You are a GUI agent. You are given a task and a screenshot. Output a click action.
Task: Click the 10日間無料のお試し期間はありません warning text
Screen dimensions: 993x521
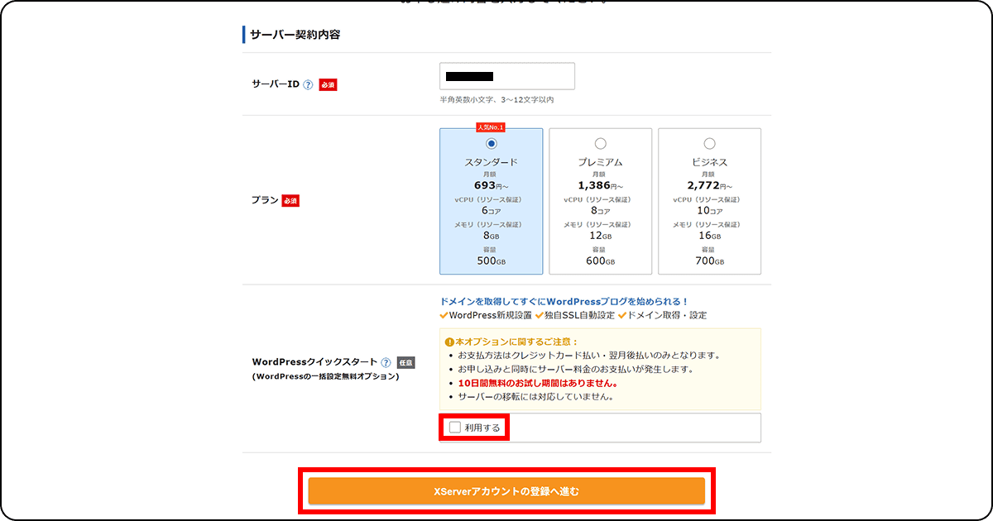[538, 383]
